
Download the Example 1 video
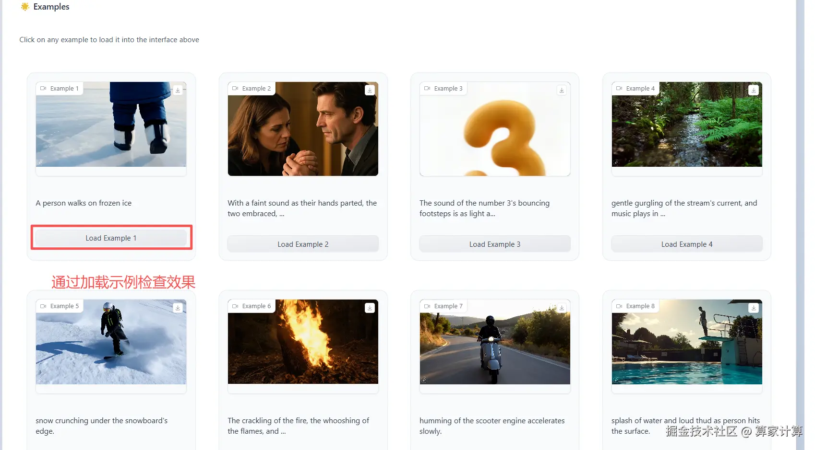[x=178, y=90]
